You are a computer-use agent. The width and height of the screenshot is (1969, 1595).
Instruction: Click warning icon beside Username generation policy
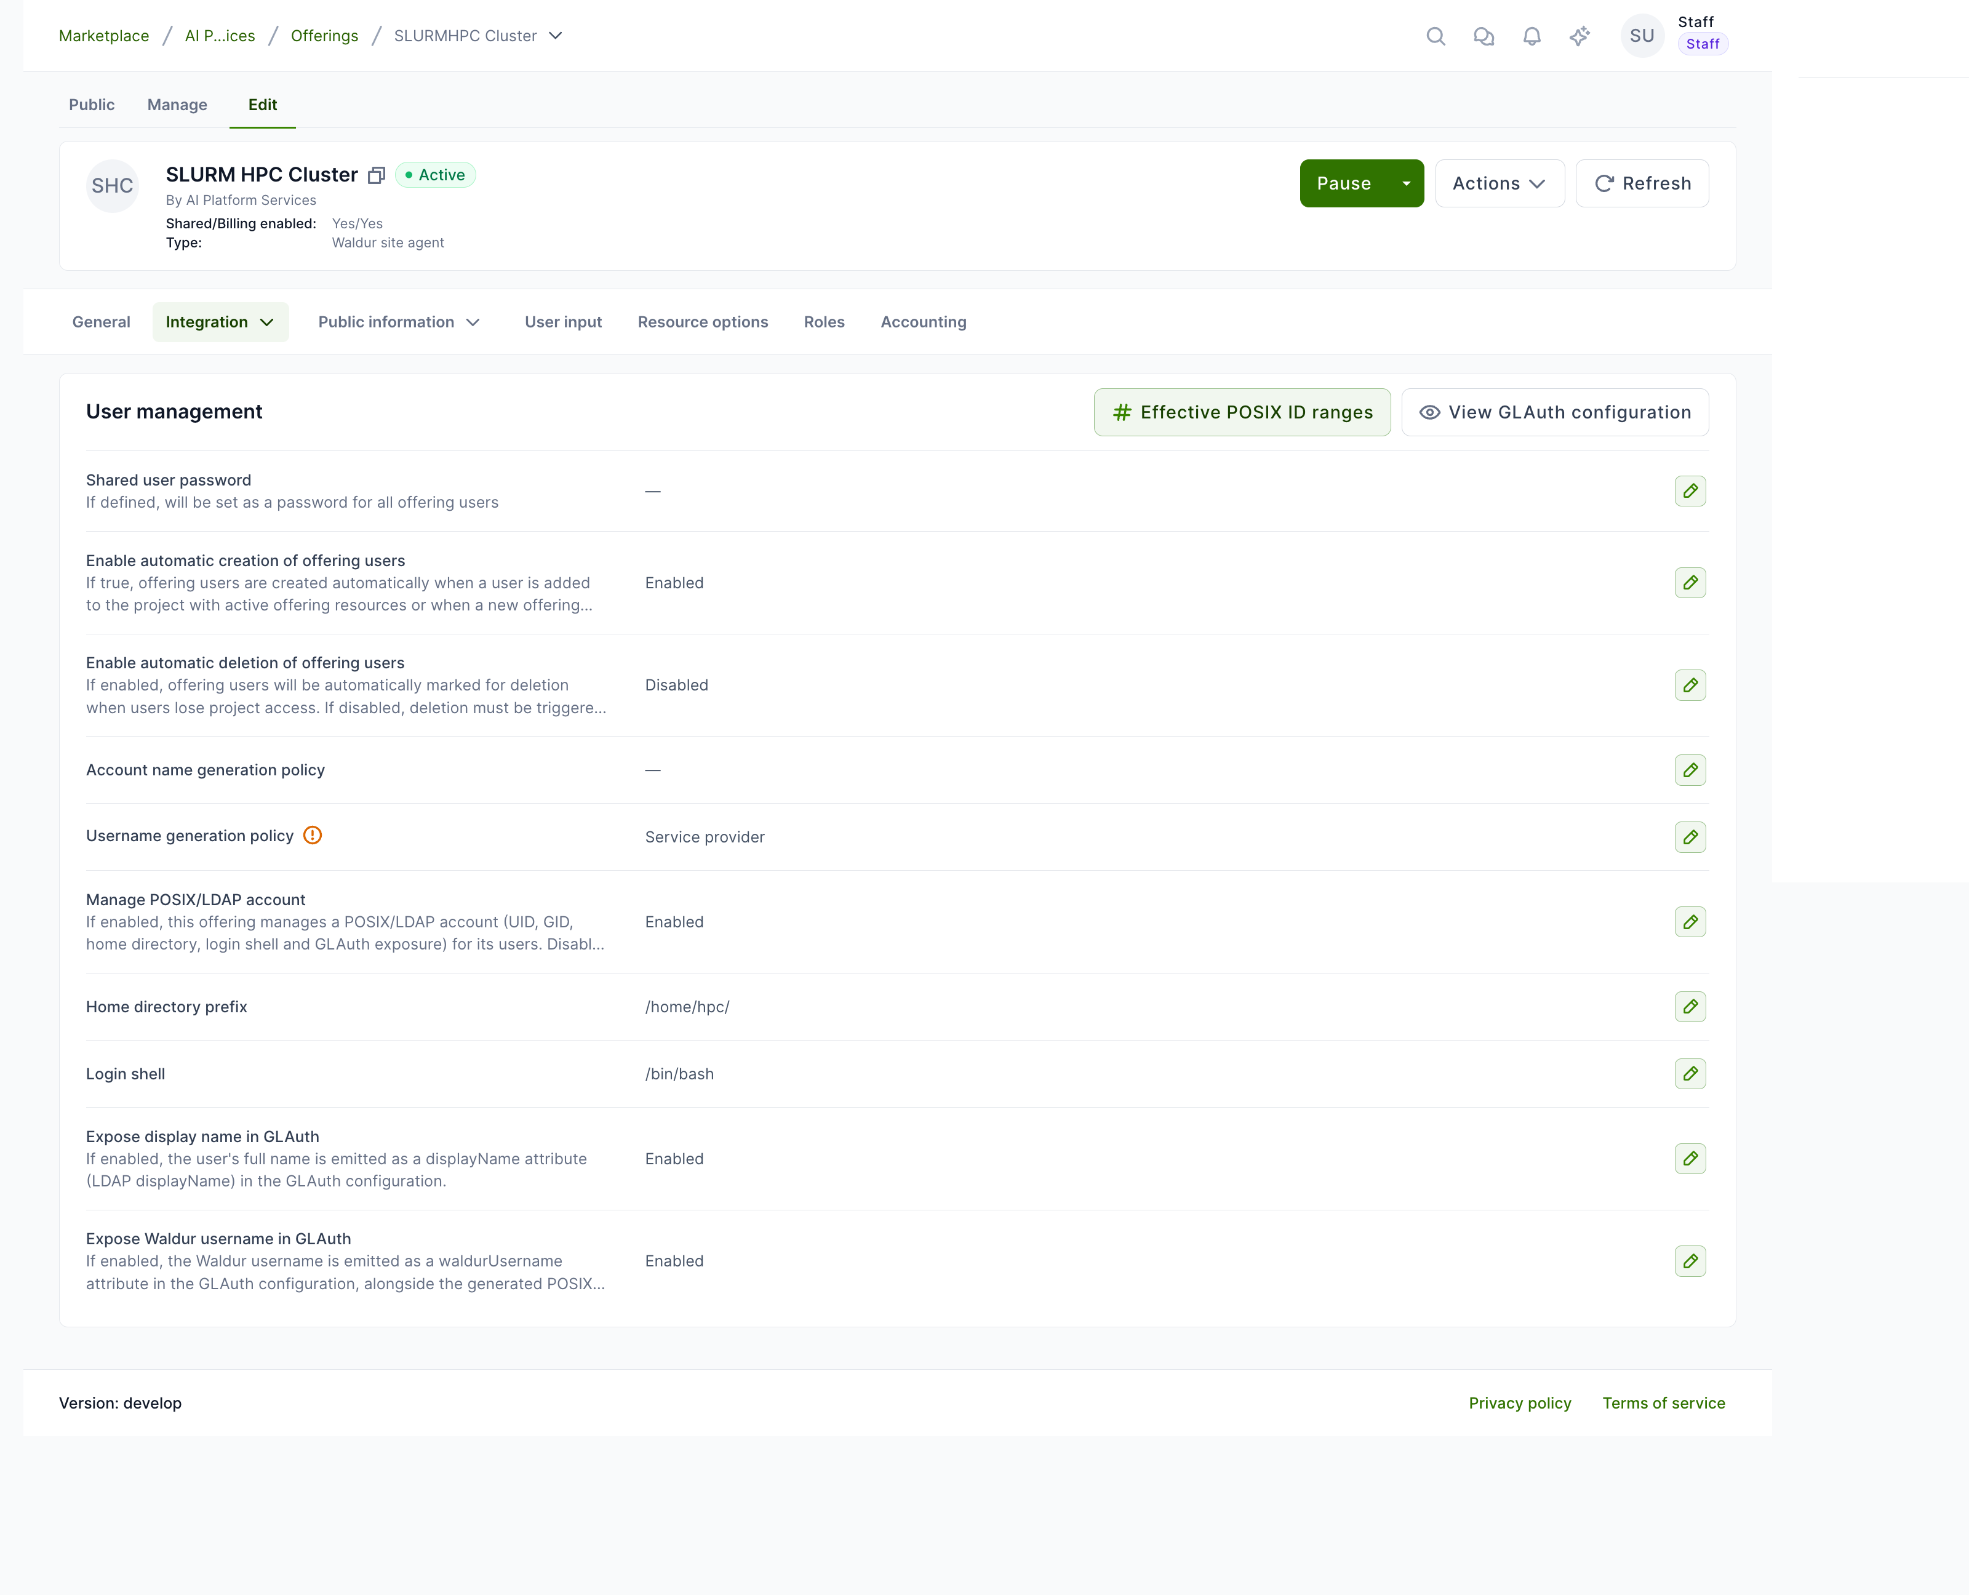point(313,835)
